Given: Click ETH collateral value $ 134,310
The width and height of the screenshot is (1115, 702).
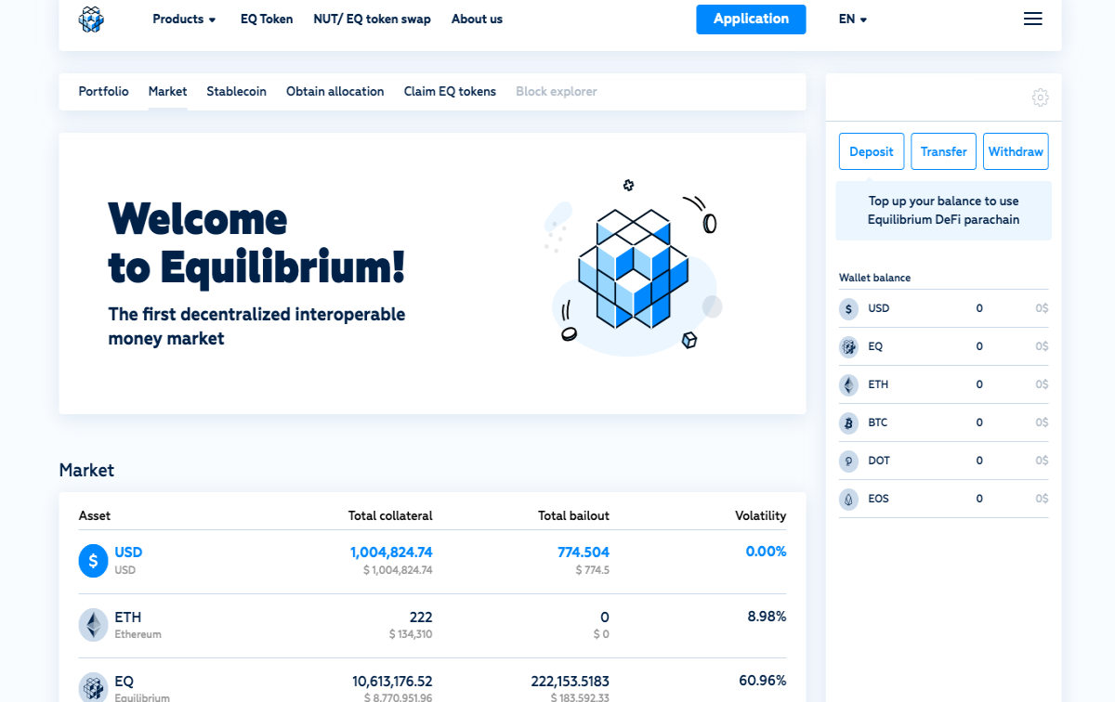Looking at the screenshot, I should coord(411,634).
